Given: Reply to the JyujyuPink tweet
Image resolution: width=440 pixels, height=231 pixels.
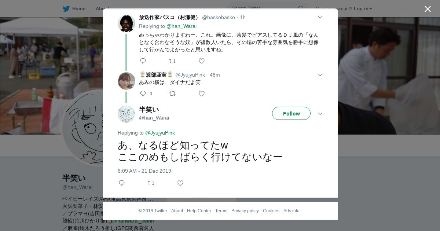Looking at the screenshot, I should coord(143,93).
